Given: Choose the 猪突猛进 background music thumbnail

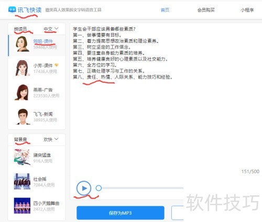Looking at the screenshot, I should click(x=22, y=157).
